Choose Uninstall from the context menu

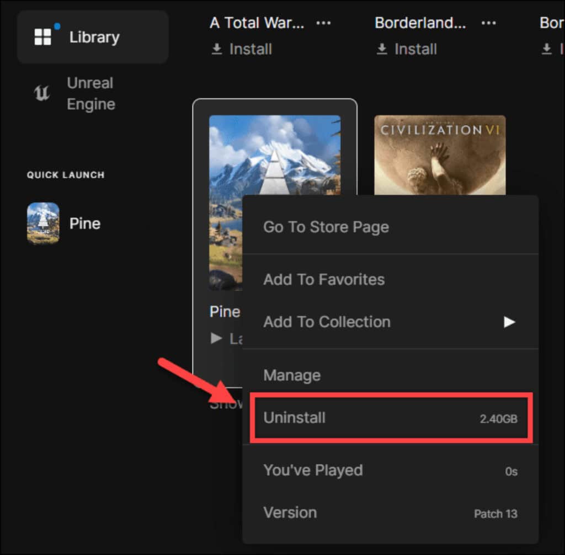coord(295,418)
